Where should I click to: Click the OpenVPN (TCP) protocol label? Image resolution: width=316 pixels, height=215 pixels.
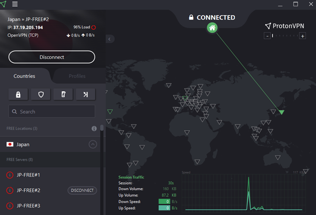point(23,35)
